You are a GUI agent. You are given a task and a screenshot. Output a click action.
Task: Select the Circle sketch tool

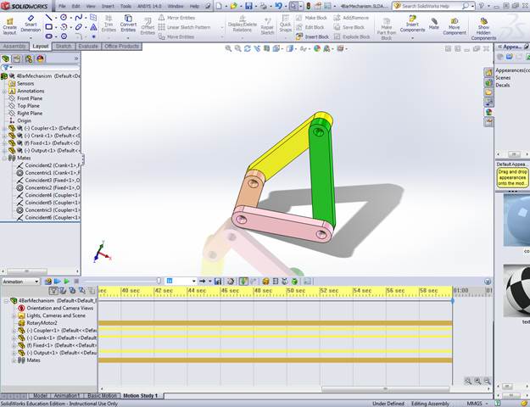tap(64, 17)
